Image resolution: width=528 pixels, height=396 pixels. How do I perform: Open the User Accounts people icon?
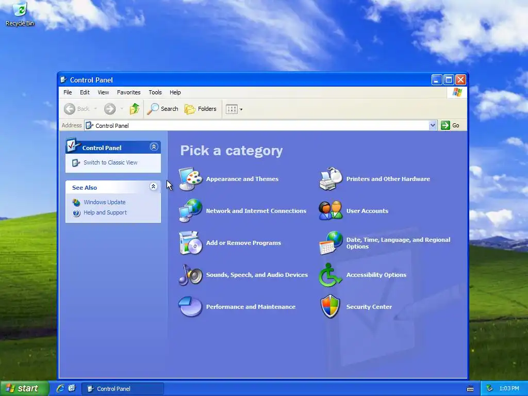point(331,210)
